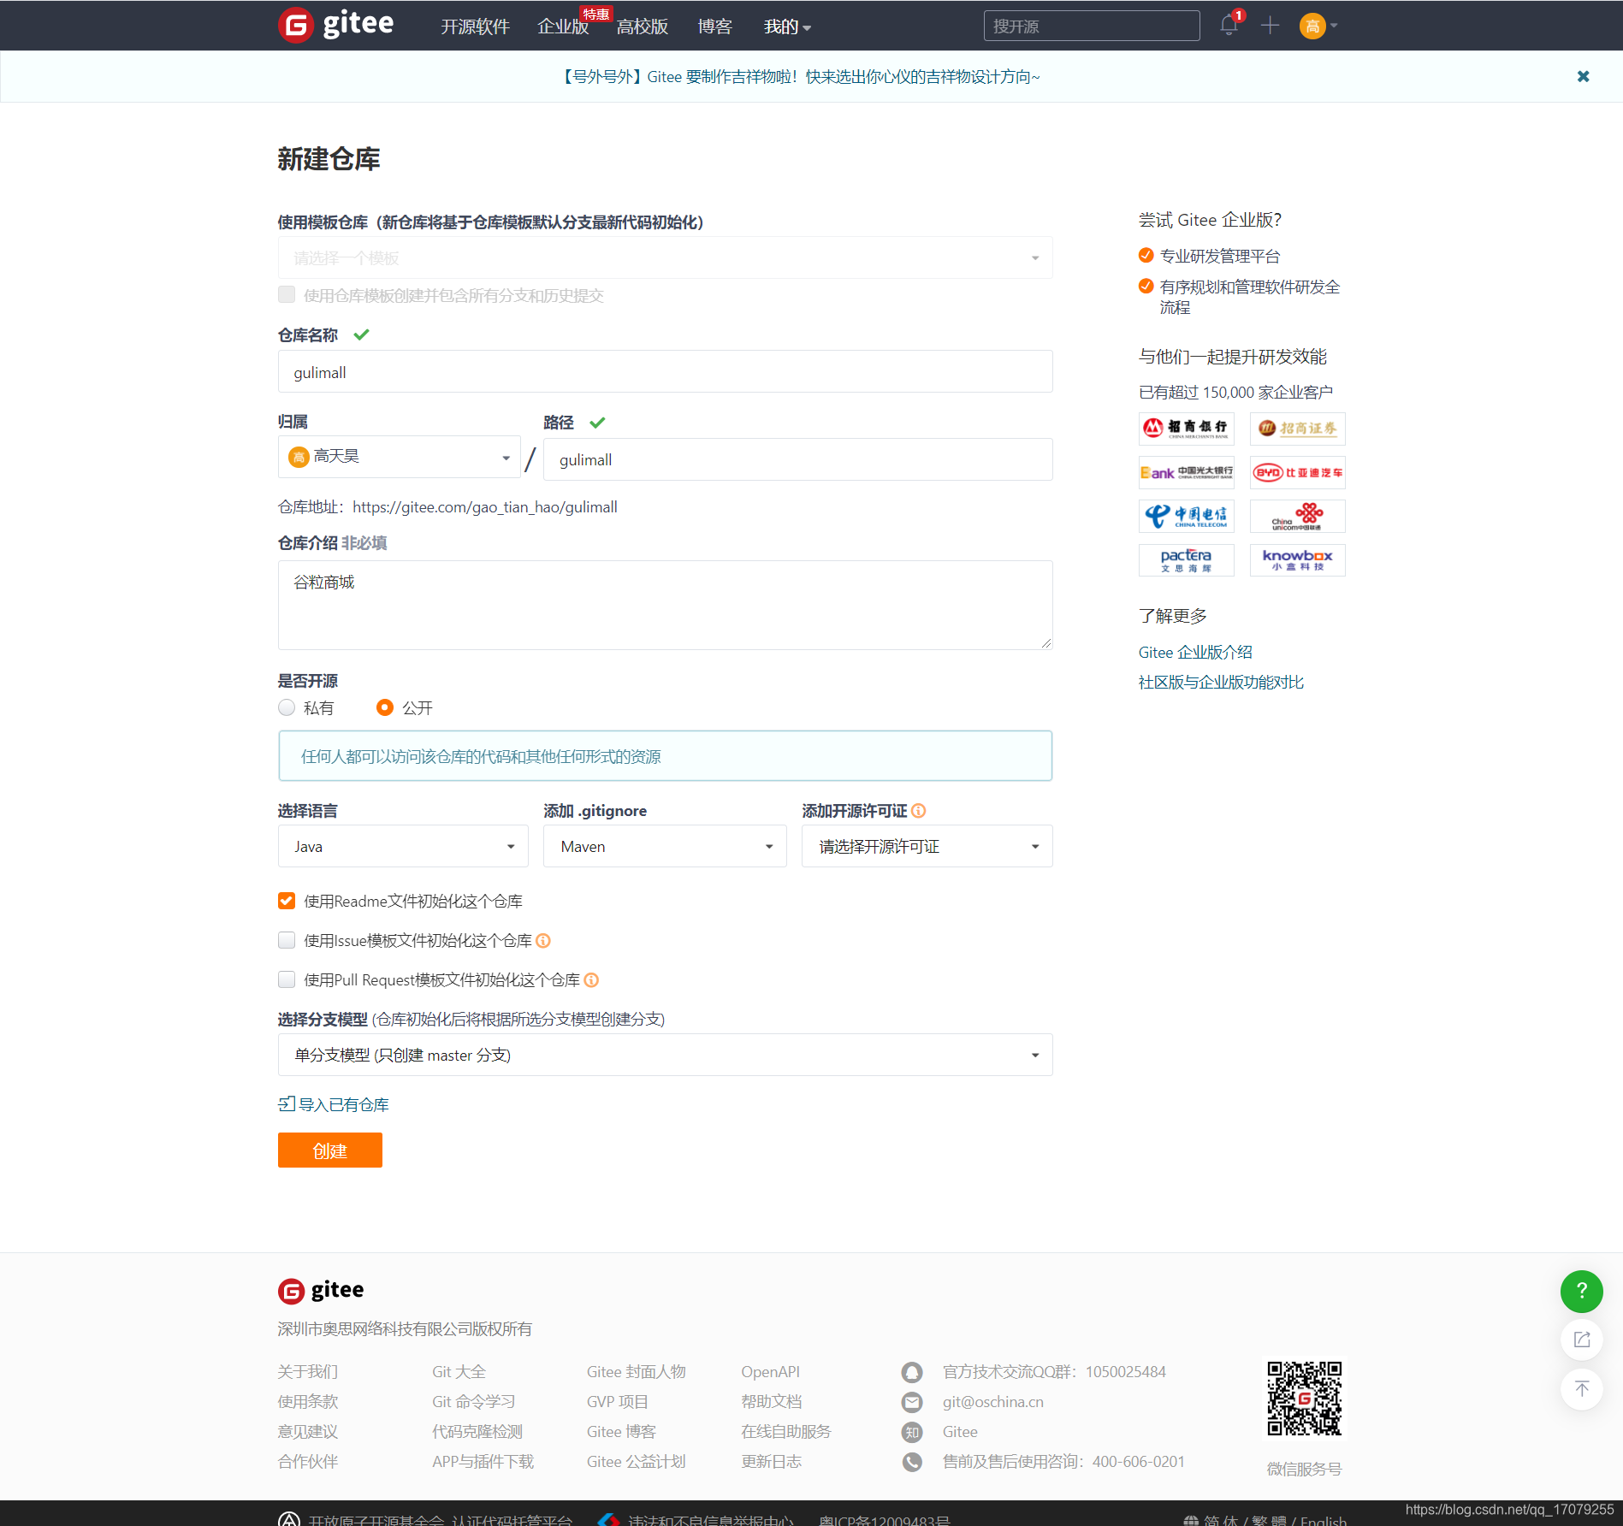
Task: Click the 仓库介绍 textarea with 谷粒商城
Action: coord(665,605)
